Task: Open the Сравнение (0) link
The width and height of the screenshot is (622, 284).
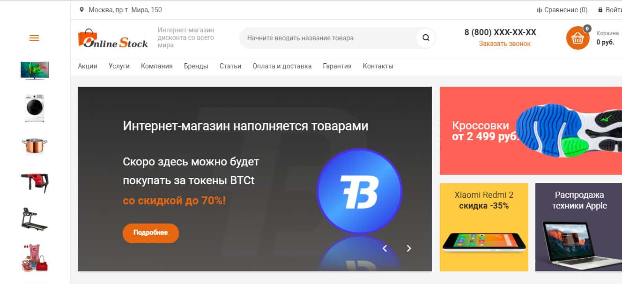Action: pos(562,10)
